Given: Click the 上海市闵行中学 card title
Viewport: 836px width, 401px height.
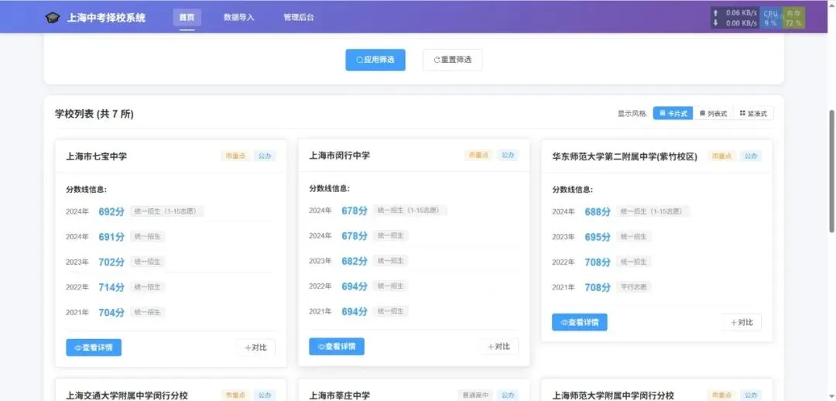Looking at the screenshot, I should click(340, 155).
